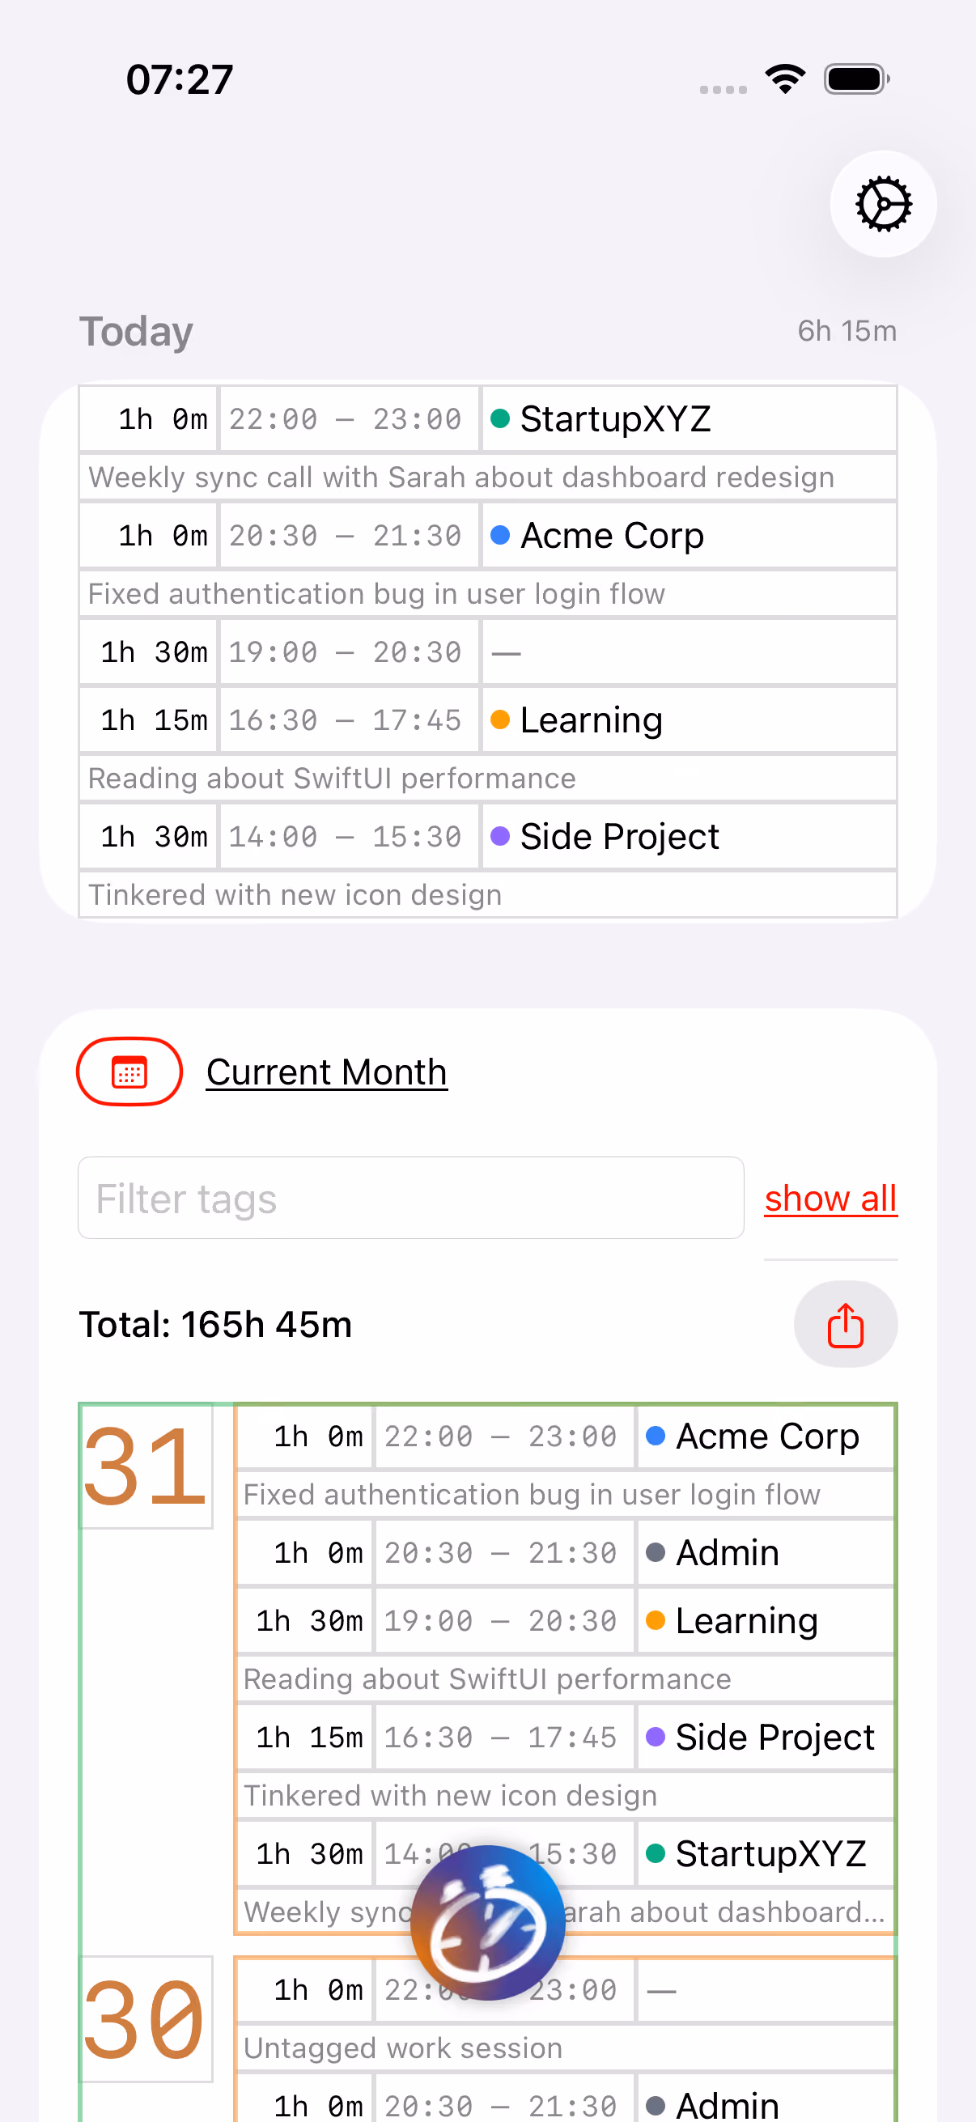Focus the Filter tags field
The width and height of the screenshot is (976, 2122).
click(x=411, y=1198)
